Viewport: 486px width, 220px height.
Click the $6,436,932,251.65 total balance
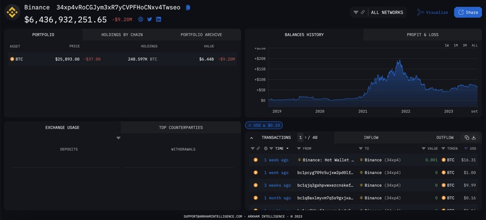tap(65, 20)
